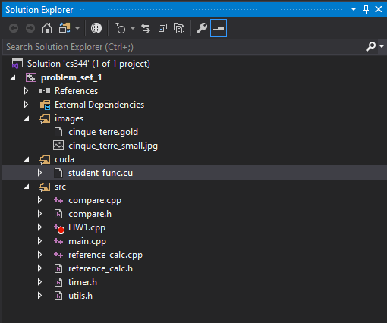Image resolution: width=387 pixels, height=323 pixels.
Task: Select cinque_terre_small.jpg image file
Action: [113, 146]
